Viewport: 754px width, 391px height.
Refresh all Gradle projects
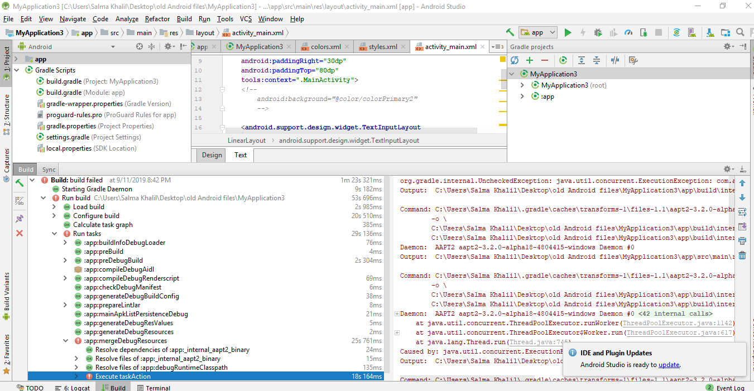[515, 60]
